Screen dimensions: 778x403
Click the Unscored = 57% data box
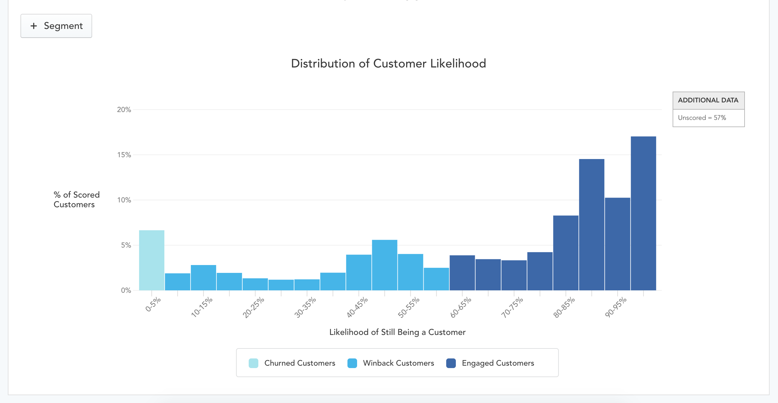708,118
